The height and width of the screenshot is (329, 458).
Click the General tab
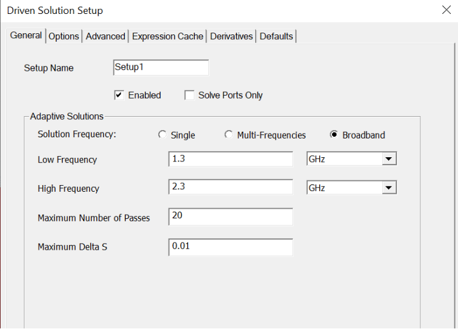(26, 36)
